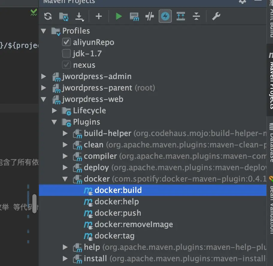The image size is (273, 266).
Task: Toggle the nexus profile checkbox
Action: tap(66, 65)
